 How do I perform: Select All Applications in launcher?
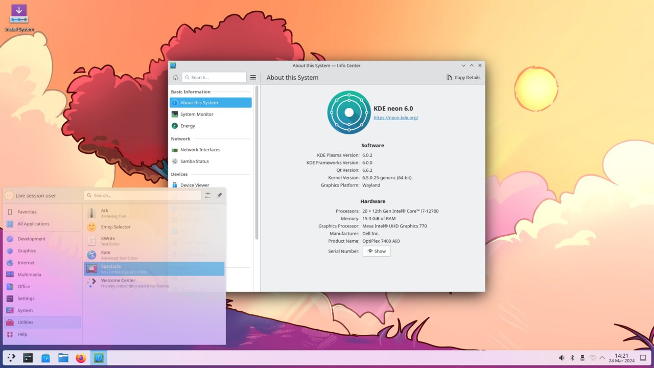tap(42, 224)
